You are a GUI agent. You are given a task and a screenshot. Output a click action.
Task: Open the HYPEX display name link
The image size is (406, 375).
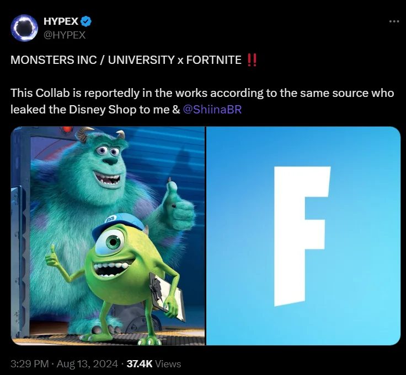pyautogui.click(x=61, y=21)
